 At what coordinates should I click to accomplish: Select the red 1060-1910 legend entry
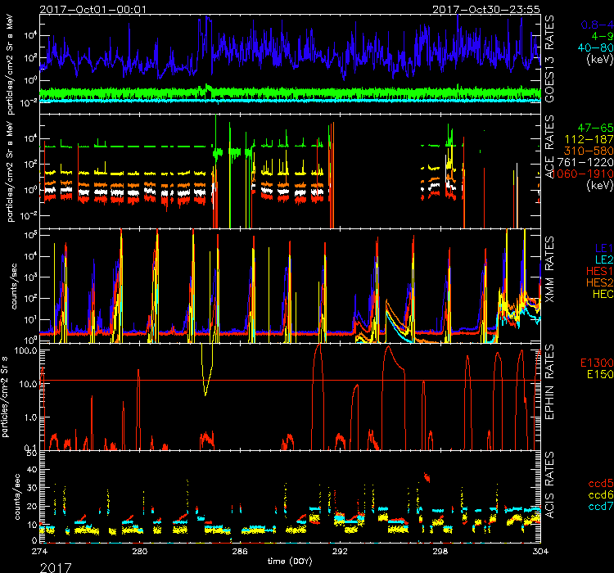(x=585, y=175)
